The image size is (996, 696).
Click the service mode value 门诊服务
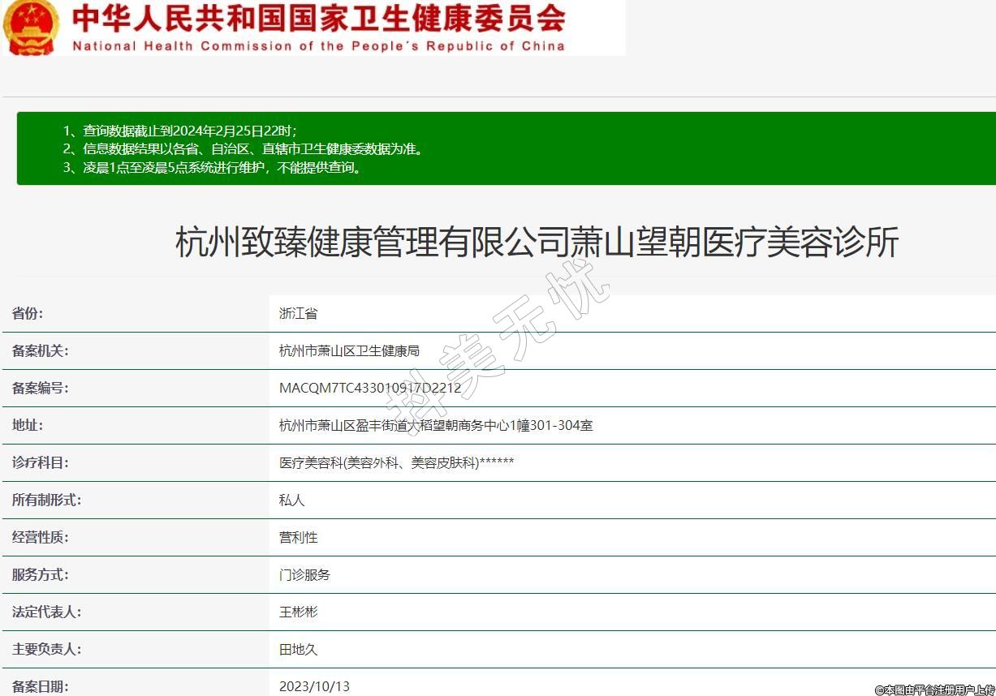(x=304, y=574)
